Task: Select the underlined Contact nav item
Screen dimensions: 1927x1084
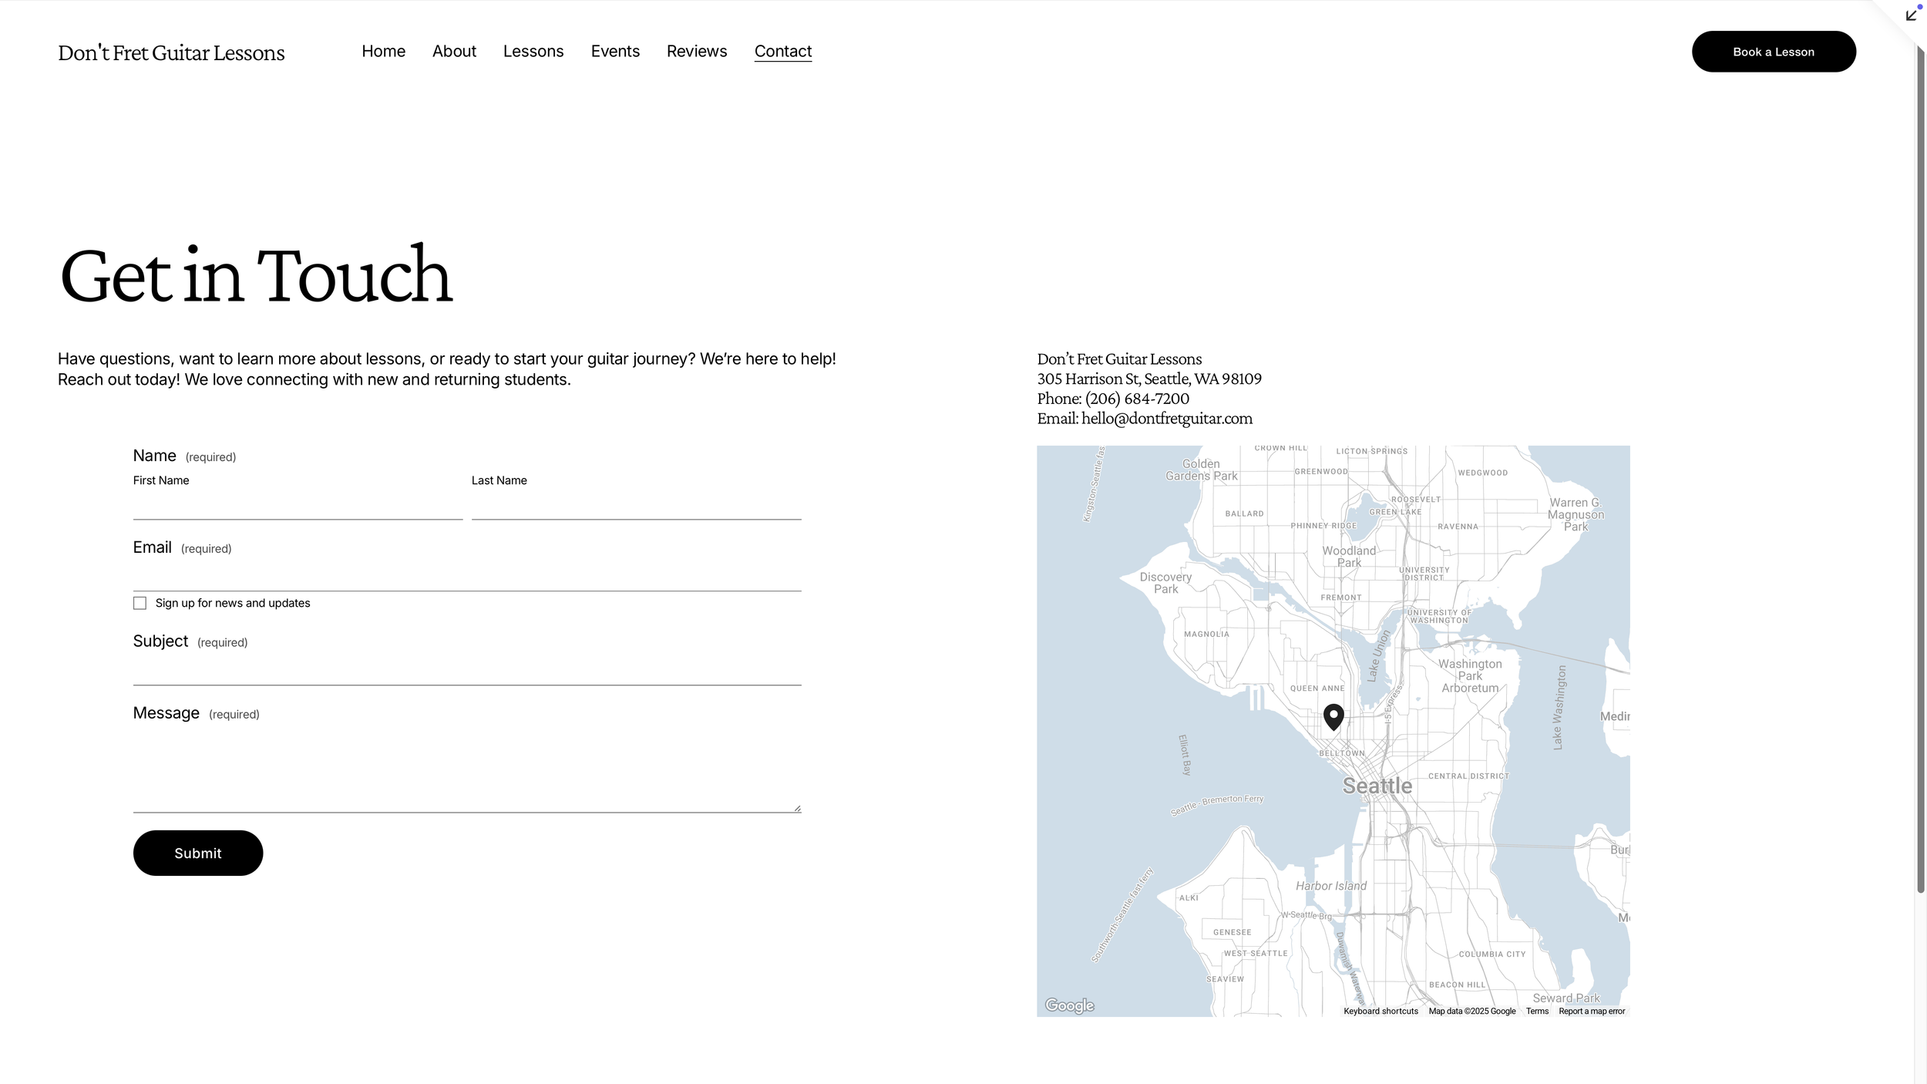Action: 782,51
